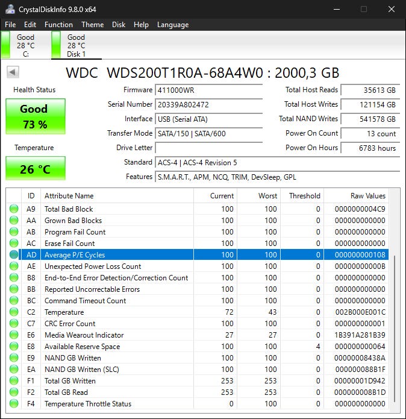This screenshot has height=419, width=406.
Task: Select the Total Bad Block attribute name
Action: click(69, 209)
